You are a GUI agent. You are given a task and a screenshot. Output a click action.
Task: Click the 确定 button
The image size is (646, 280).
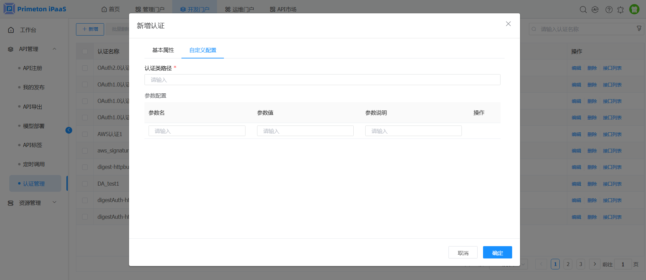pos(497,253)
